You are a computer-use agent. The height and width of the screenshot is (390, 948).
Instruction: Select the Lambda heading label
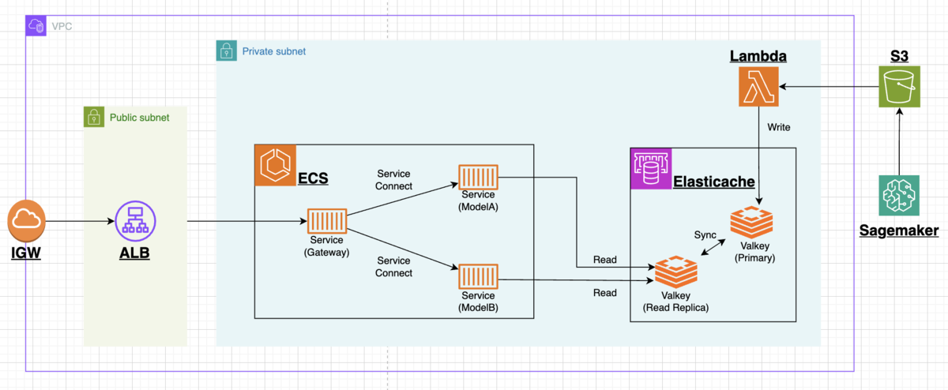pyautogui.click(x=758, y=56)
